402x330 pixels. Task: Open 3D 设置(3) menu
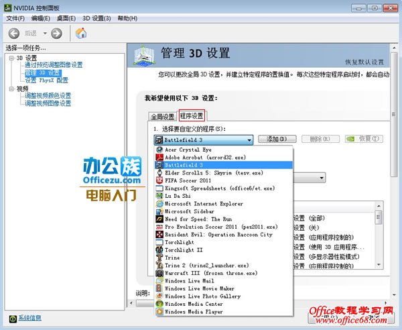tap(96, 19)
